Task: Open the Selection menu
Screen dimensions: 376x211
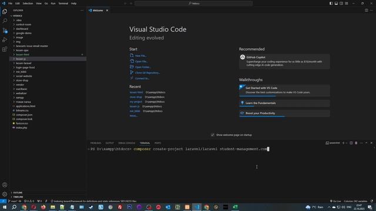Action: click(x=28, y=4)
